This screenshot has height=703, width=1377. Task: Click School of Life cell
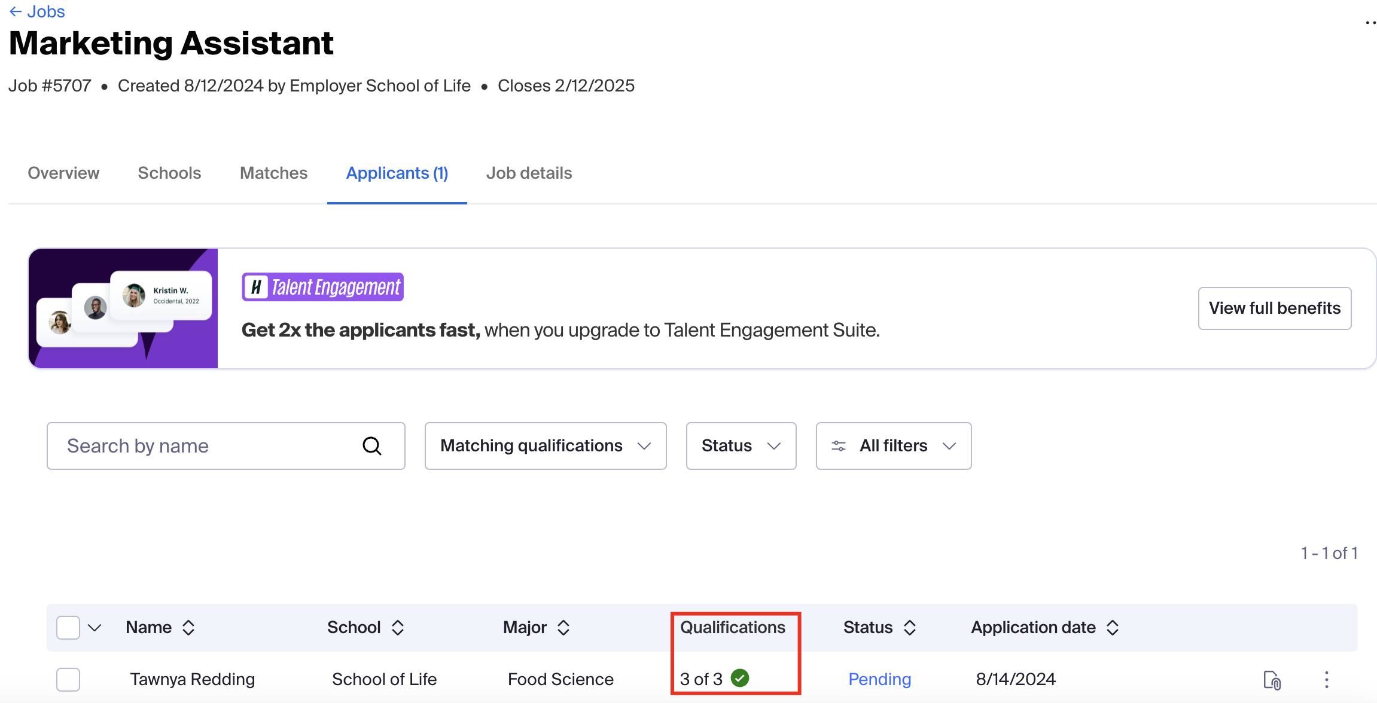385,680
